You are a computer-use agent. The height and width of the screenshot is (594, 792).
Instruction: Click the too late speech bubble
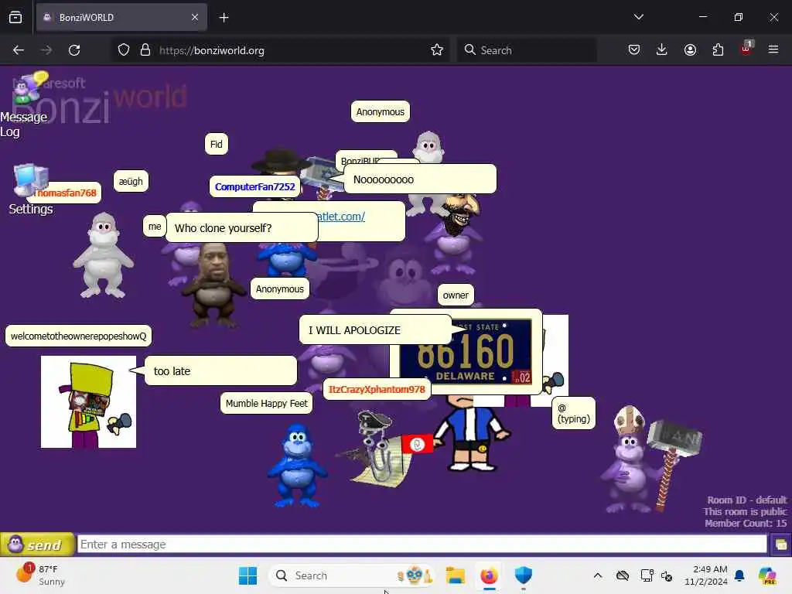pyautogui.click(x=220, y=370)
